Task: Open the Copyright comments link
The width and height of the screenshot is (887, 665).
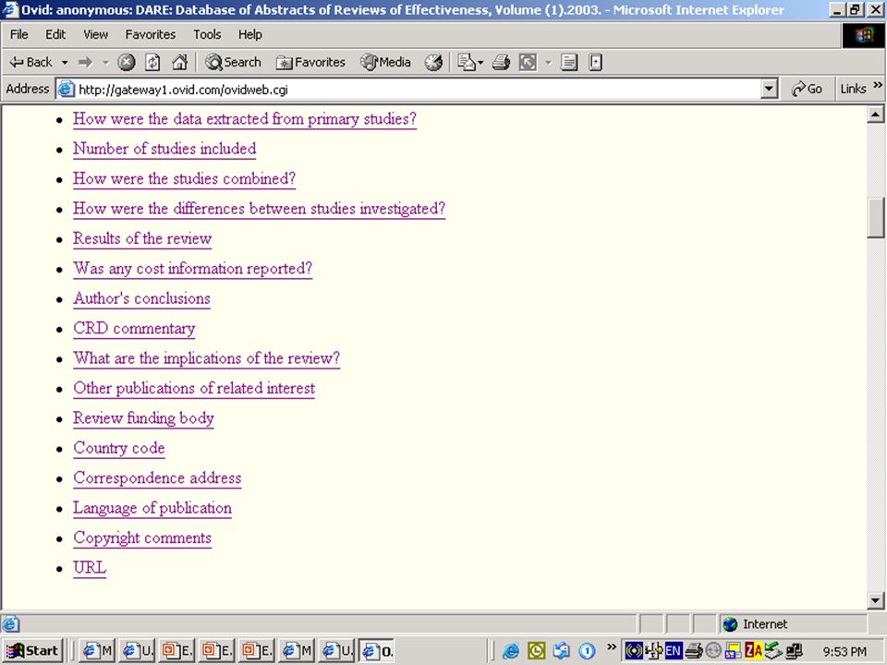Action: point(142,538)
